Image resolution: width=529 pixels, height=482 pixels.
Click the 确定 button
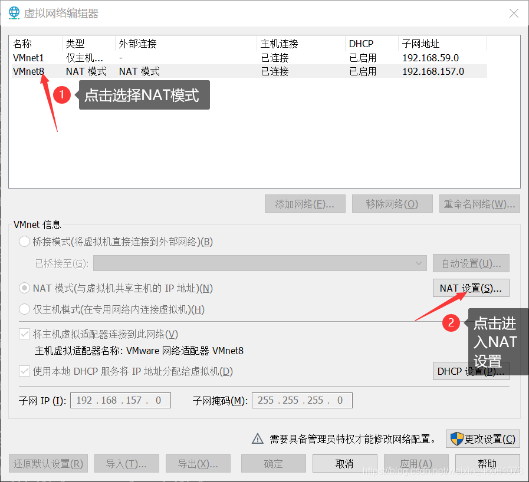[x=273, y=464]
